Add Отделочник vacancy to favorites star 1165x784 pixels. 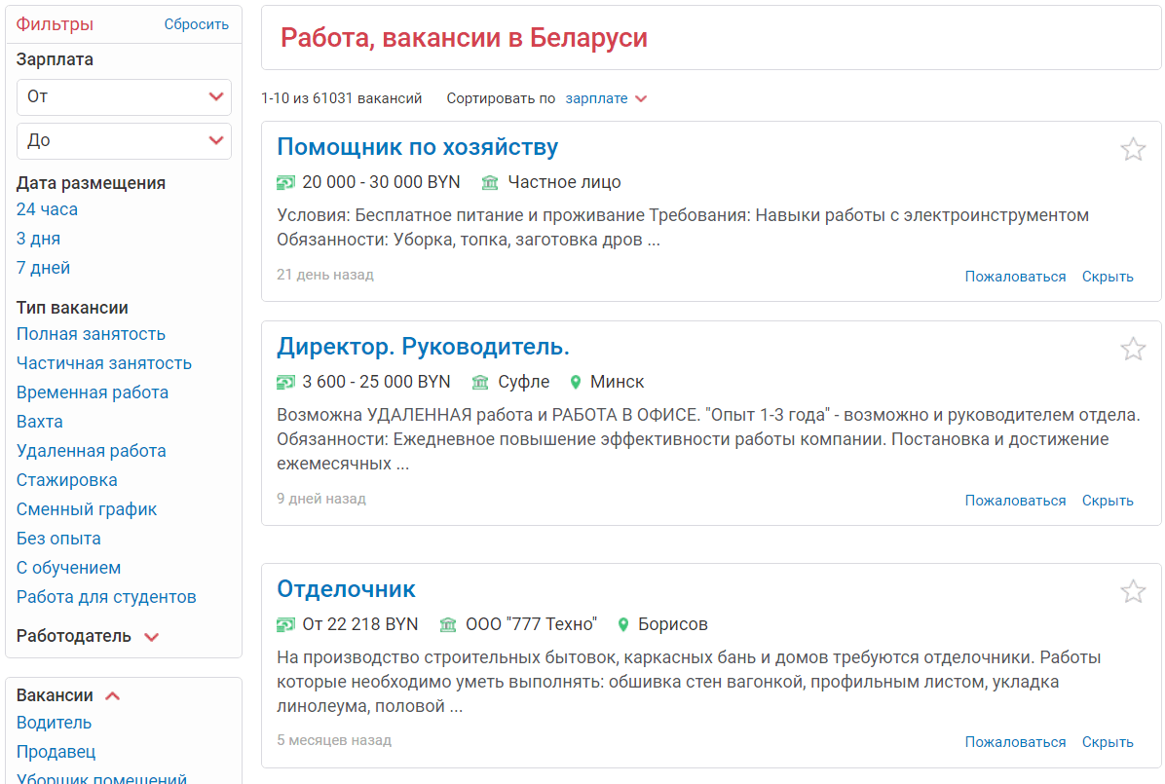tap(1133, 591)
